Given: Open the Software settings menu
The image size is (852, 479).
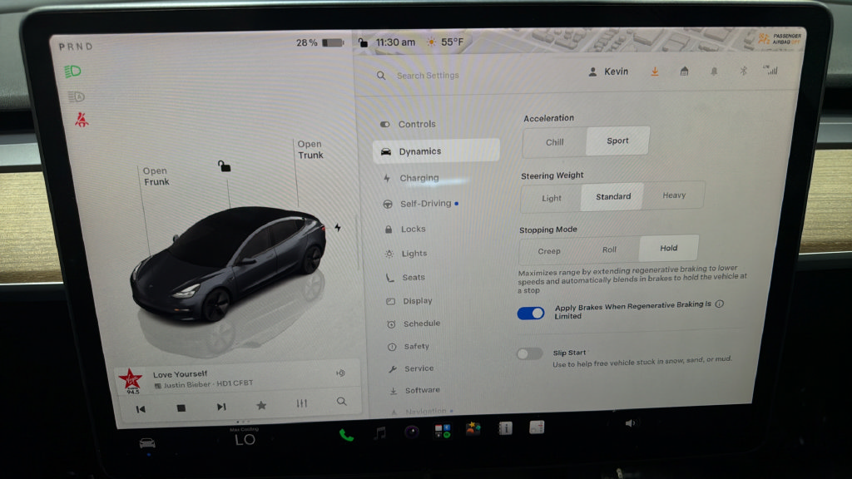Looking at the screenshot, I should [414, 390].
